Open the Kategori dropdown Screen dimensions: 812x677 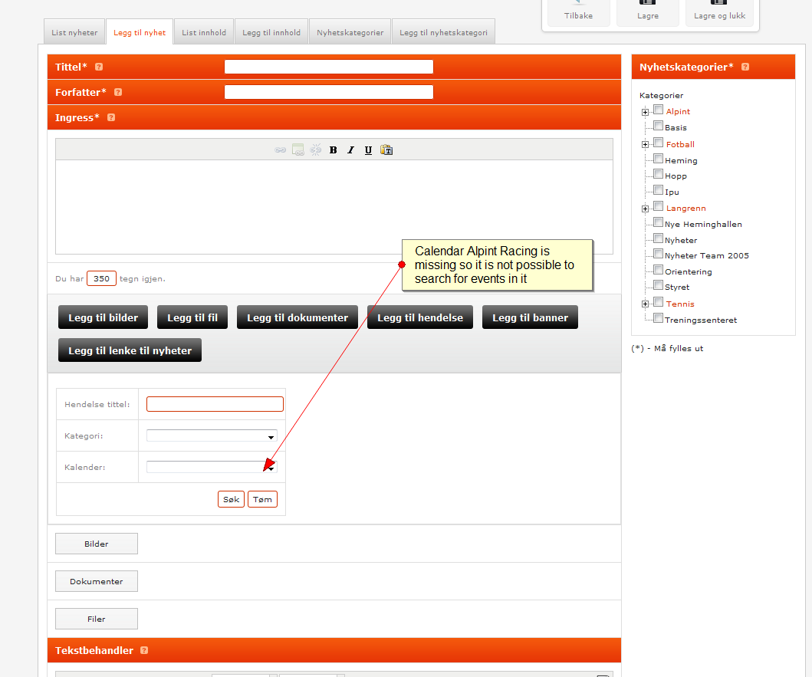click(212, 435)
